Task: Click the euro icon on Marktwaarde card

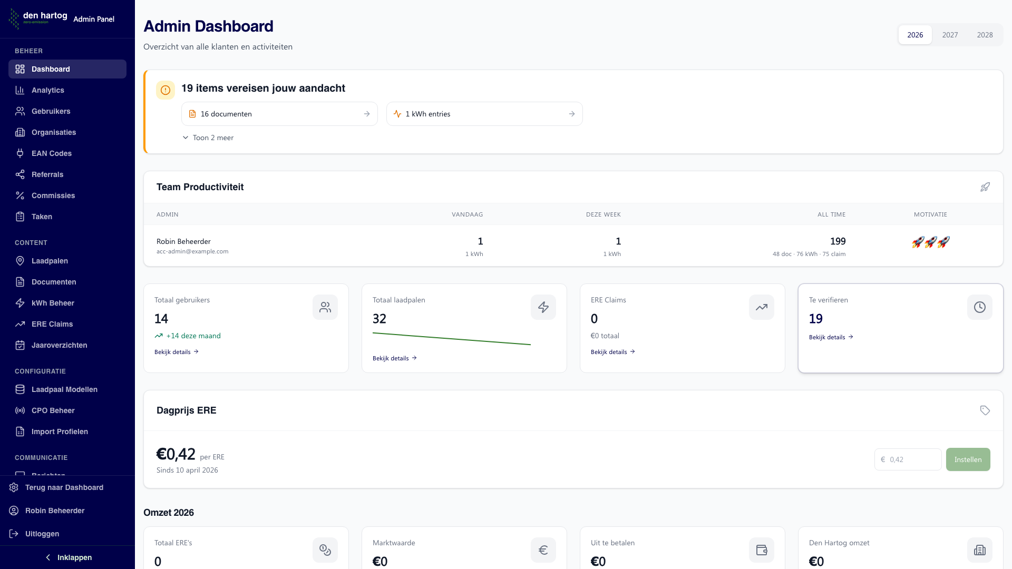Action: point(543,550)
